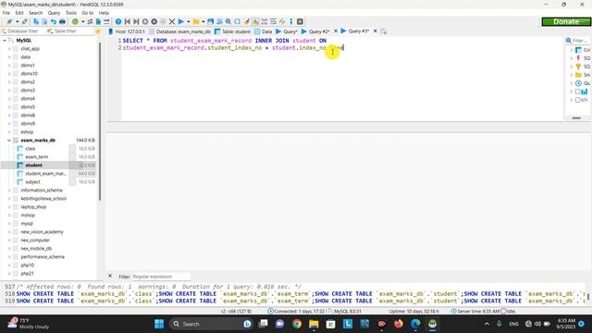Click the copy icon in toolbar
Screen dimensions: 592x333
tap(36, 21)
